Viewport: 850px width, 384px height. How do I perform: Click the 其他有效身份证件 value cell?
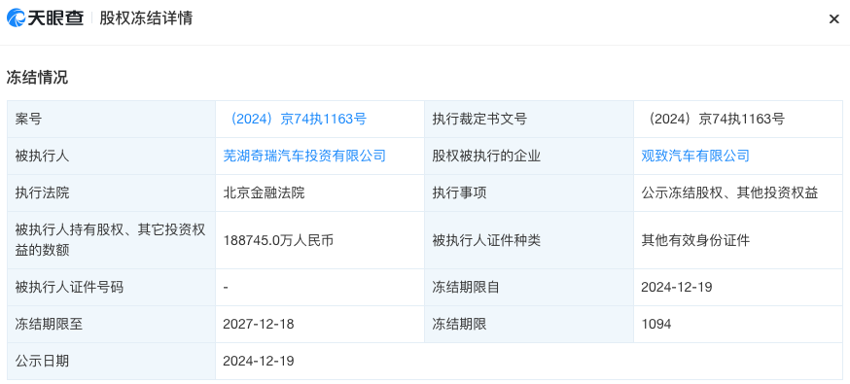[x=738, y=240]
